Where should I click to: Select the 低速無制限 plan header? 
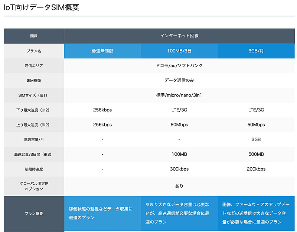pyautogui.click(x=102, y=51)
